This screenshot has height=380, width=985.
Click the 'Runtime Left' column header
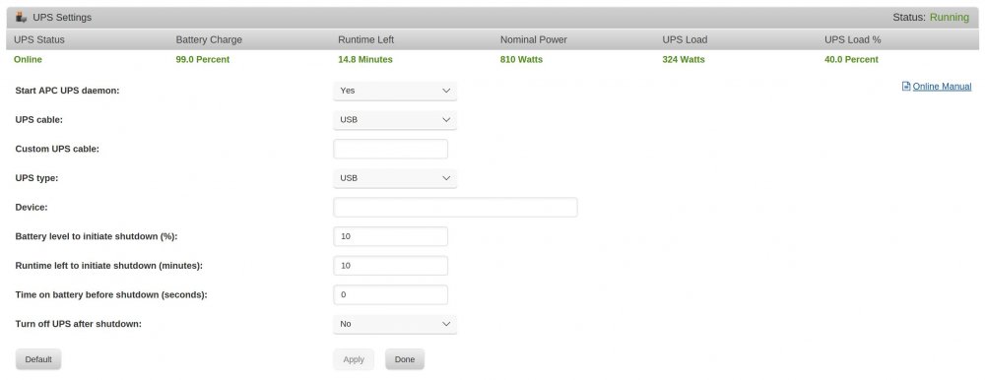click(365, 39)
